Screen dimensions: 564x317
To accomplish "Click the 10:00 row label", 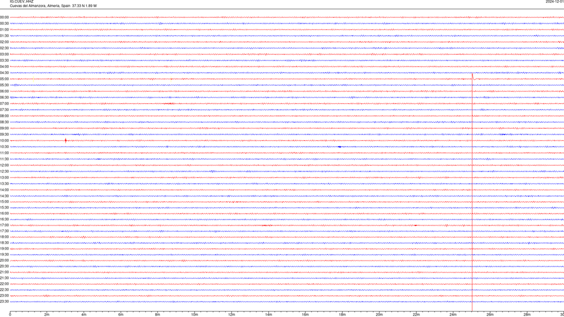I will [4, 140].
